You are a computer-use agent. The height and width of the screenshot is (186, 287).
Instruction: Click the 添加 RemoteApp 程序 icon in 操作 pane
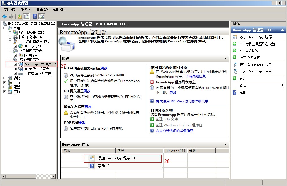[x=235, y=37]
